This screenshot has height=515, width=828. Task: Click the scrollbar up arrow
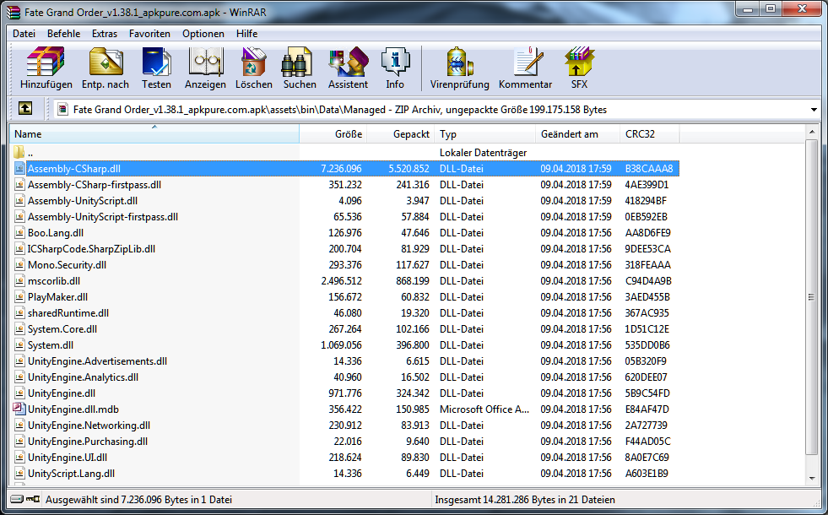(x=812, y=132)
